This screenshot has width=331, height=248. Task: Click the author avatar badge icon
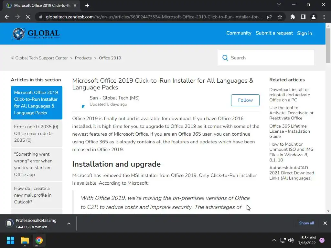click(x=83, y=107)
